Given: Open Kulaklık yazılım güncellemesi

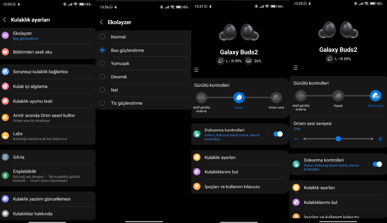Looking at the screenshot, I should pyautogui.click(x=48, y=199).
